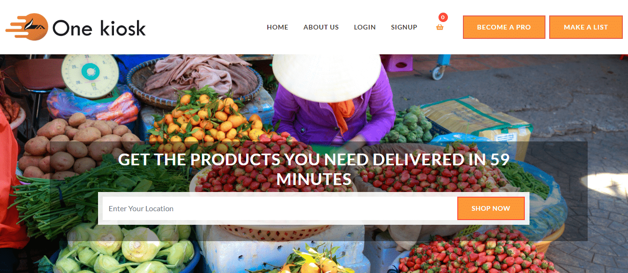Open the ABOUT US page
The width and height of the screenshot is (628, 273).
[x=321, y=27]
